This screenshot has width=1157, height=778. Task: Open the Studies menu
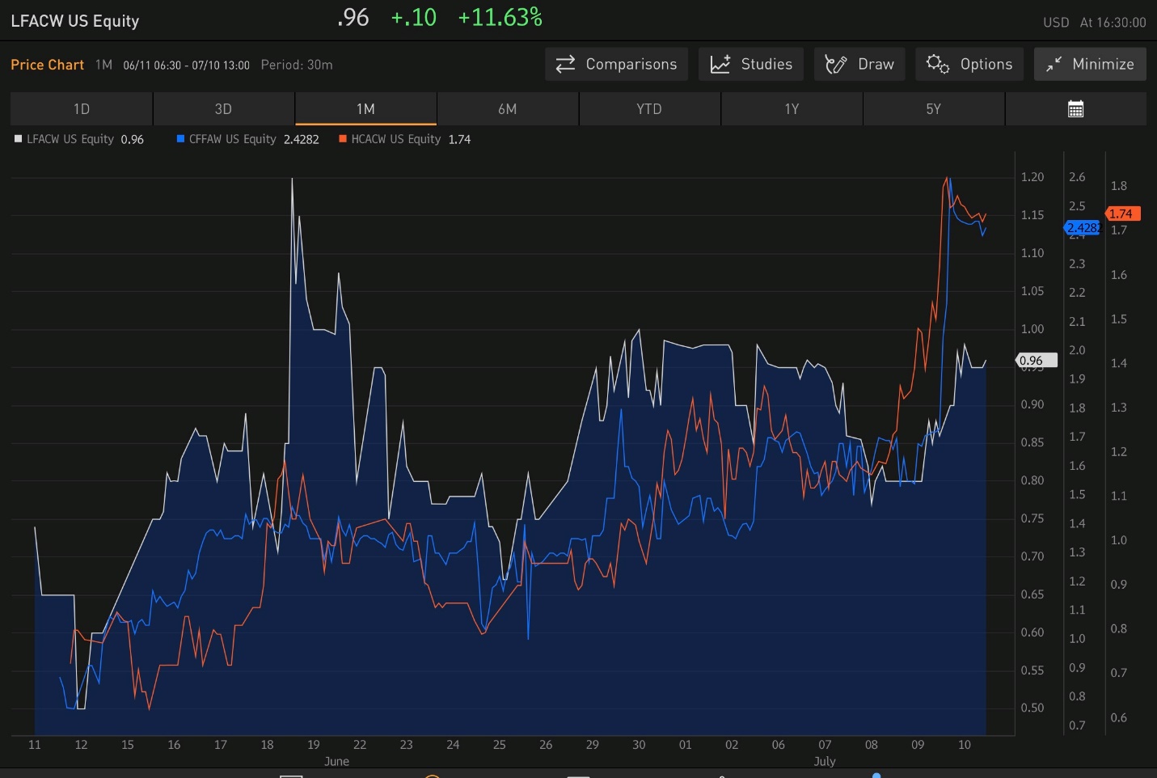pyautogui.click(x=750, y=64)
